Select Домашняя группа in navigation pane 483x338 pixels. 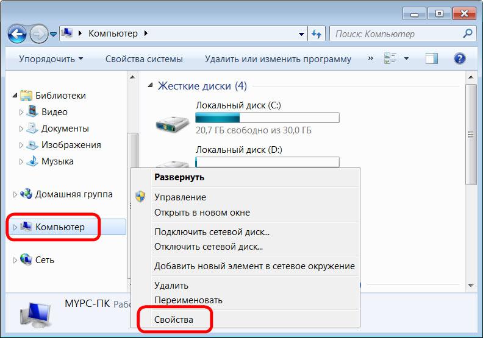click(74, 194)
